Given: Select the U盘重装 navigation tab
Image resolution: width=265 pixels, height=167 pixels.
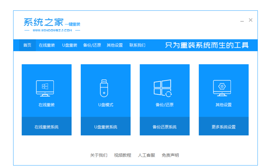Looking at the screenshot, I should tap(70, 45).
